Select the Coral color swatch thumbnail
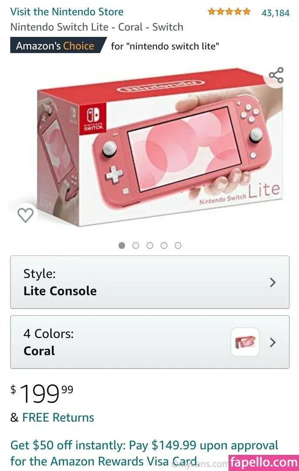 [245, 342]
